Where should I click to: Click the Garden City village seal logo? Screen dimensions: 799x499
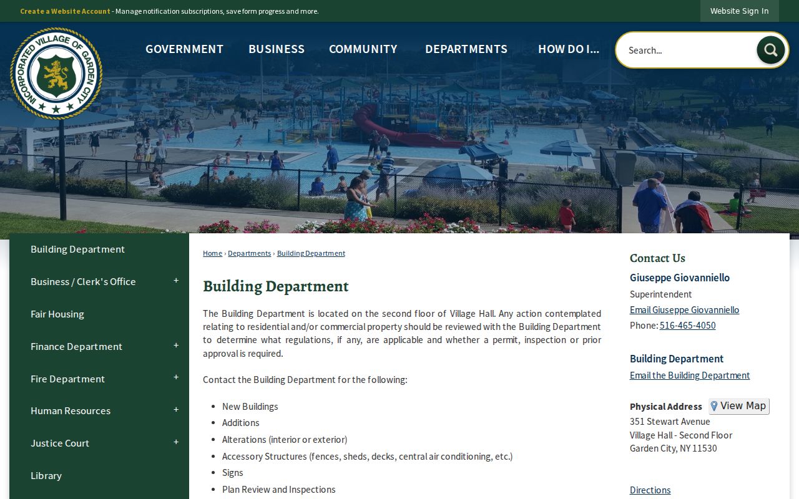tap(56, 73)
